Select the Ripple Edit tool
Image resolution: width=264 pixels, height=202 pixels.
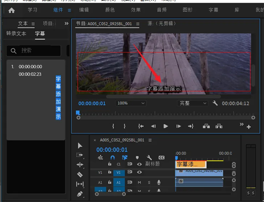pos(80,165)
